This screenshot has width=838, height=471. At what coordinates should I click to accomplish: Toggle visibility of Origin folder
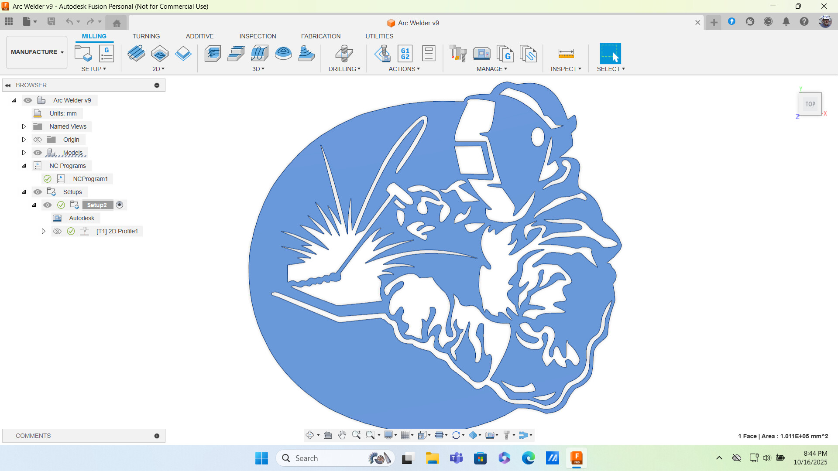click(x=38, y=140)
